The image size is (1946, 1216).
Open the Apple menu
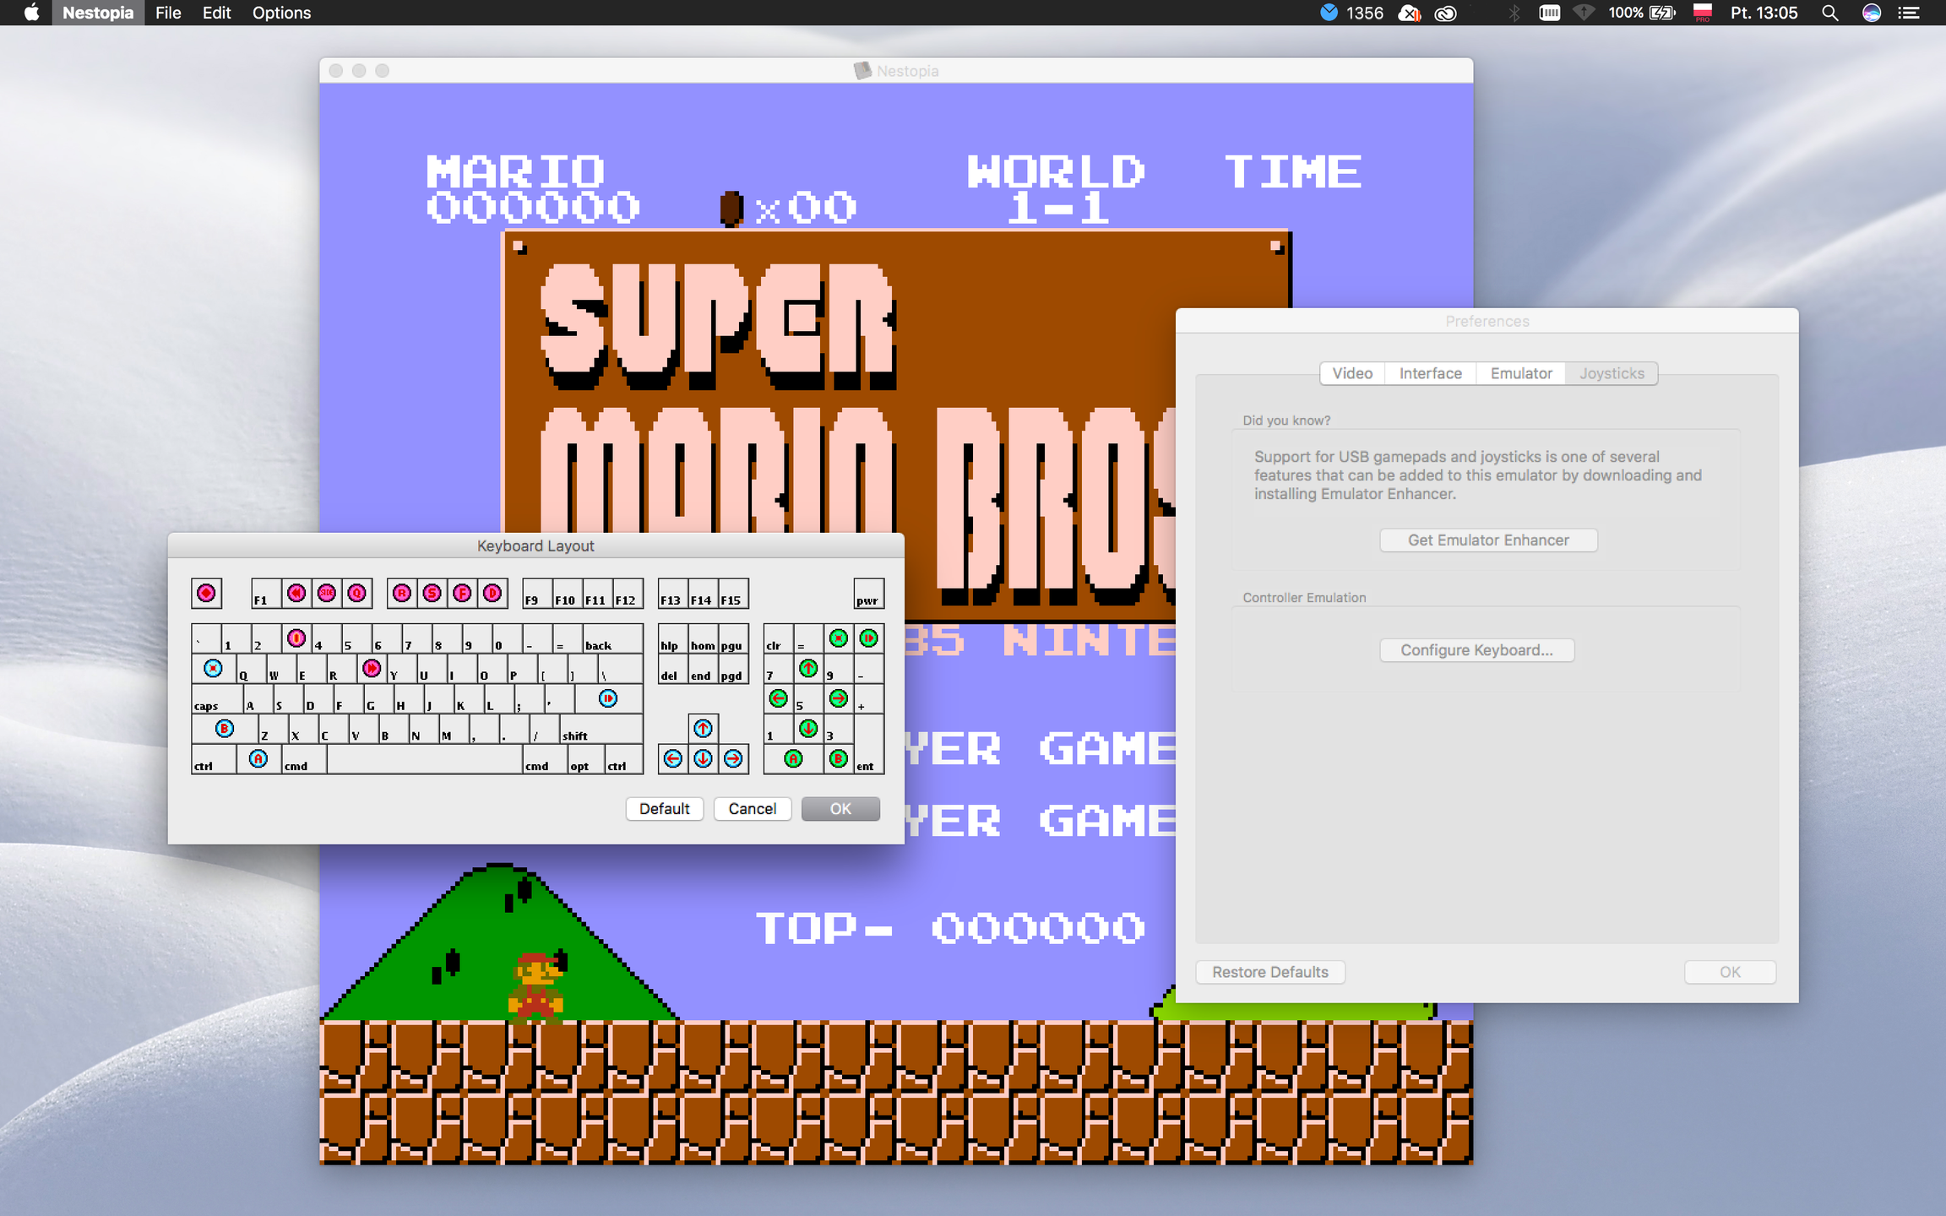31,13
